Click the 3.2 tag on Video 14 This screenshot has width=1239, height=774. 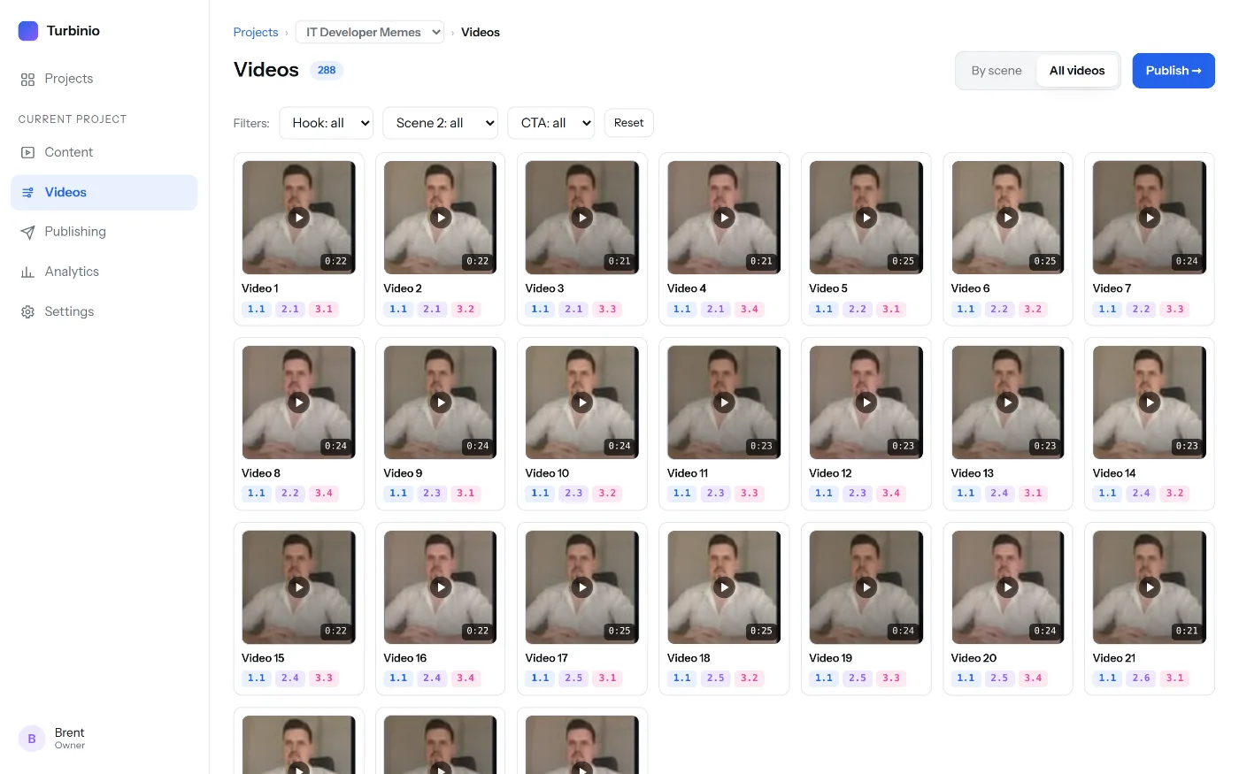[x=1174, y=494]
